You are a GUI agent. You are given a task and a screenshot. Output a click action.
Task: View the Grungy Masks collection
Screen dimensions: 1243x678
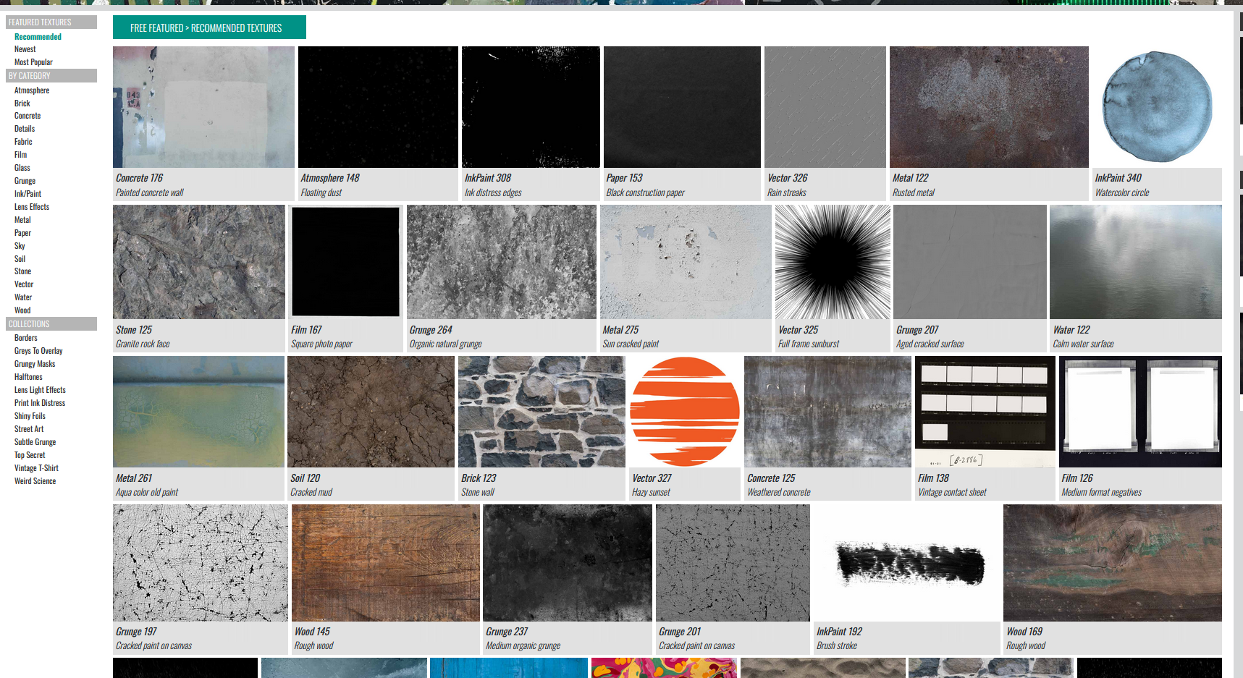click(x=35, y=364)
